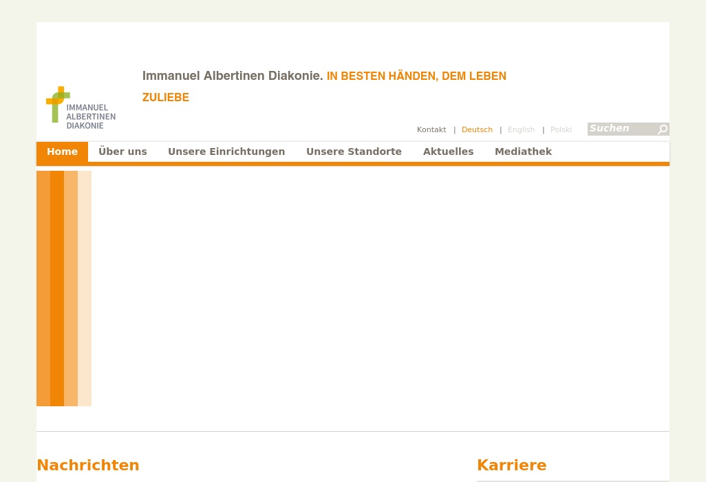Open the Aktuelles section

point(448,151)
